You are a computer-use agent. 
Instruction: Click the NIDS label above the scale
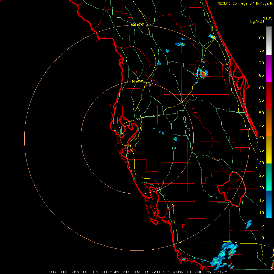coord(267,18)
